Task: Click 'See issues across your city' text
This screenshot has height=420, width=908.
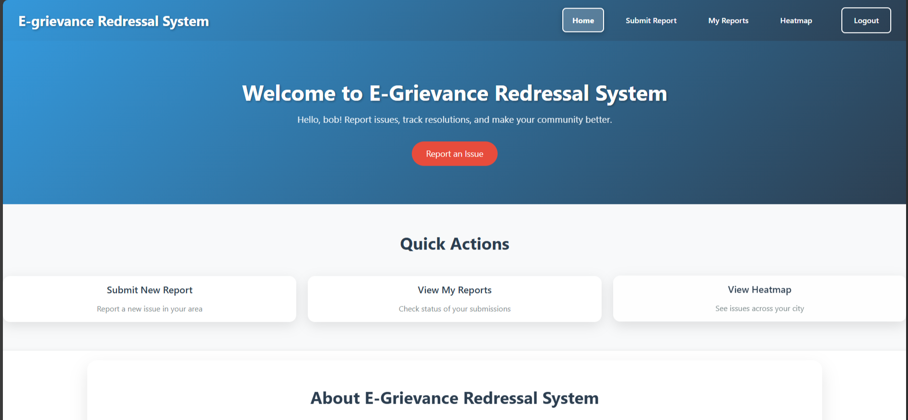Action: 759,308
